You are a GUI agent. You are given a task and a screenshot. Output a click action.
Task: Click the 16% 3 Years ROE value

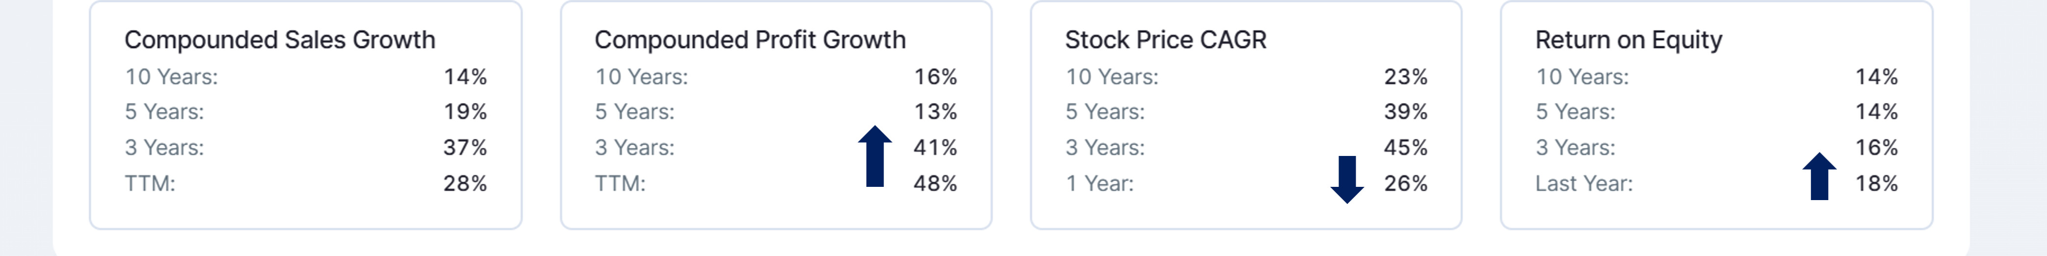point(1876,147)
